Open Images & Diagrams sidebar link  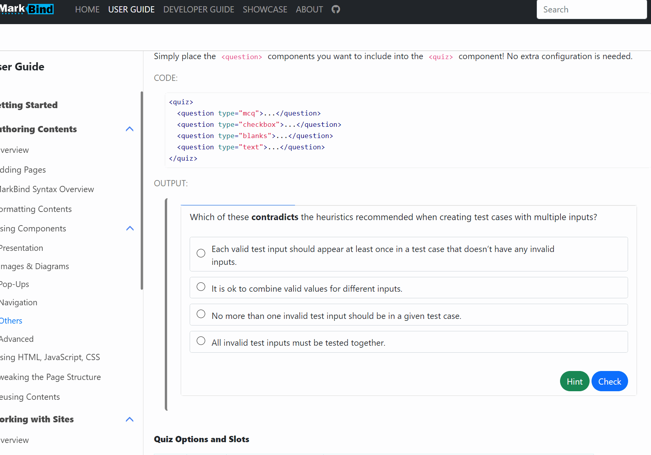click(35, 266)
